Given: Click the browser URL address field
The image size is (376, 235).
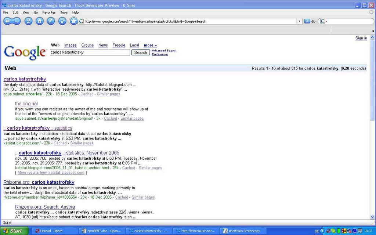Looking at the screenshot, I should point(190,21).
